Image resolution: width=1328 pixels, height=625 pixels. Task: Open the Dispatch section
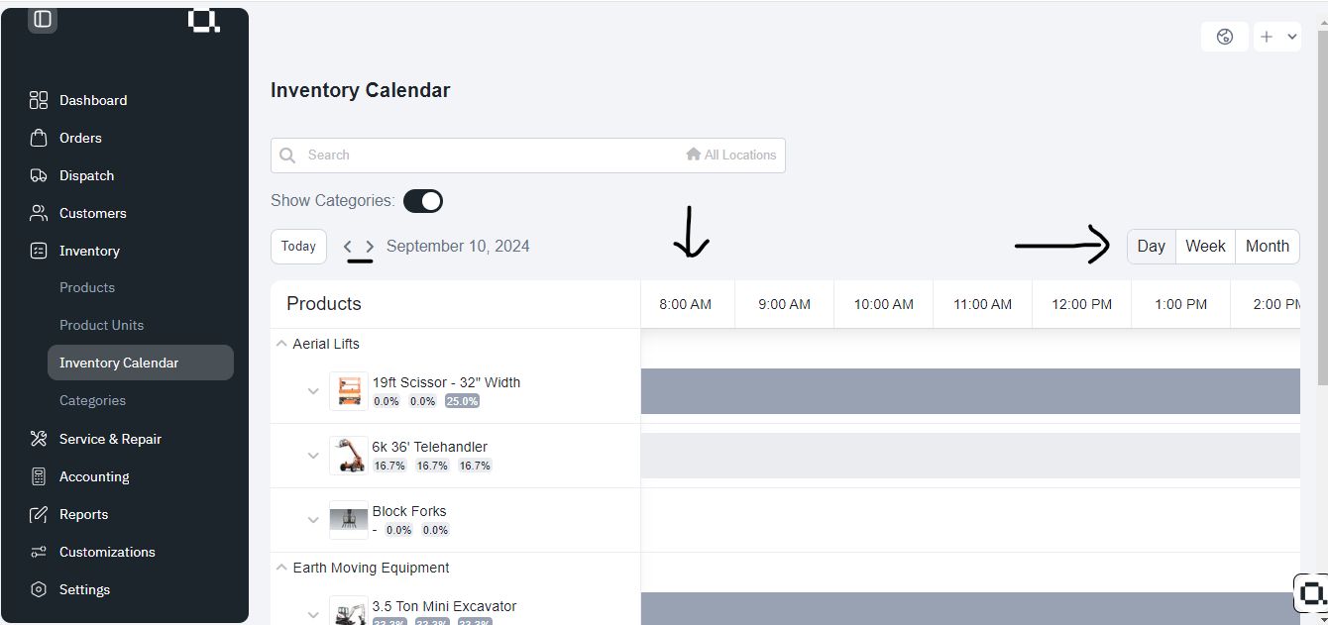click(85, 175)
